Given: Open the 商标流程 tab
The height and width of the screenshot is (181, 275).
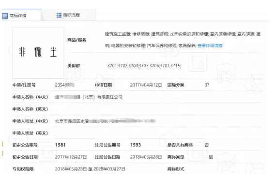Looking at the screenshot, I should pos(69,15).
